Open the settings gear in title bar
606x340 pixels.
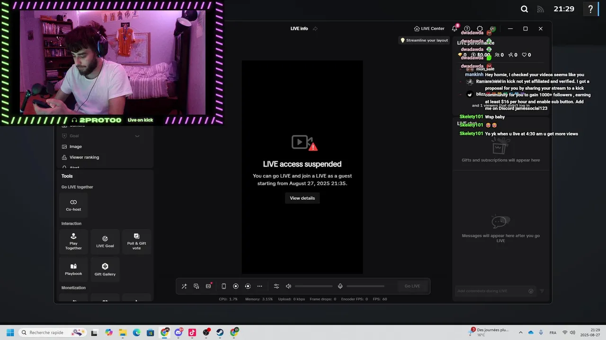(480, 29)
